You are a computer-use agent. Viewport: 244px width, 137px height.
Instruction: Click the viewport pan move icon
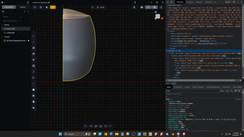pyautogui.click(x=91, y=126)
